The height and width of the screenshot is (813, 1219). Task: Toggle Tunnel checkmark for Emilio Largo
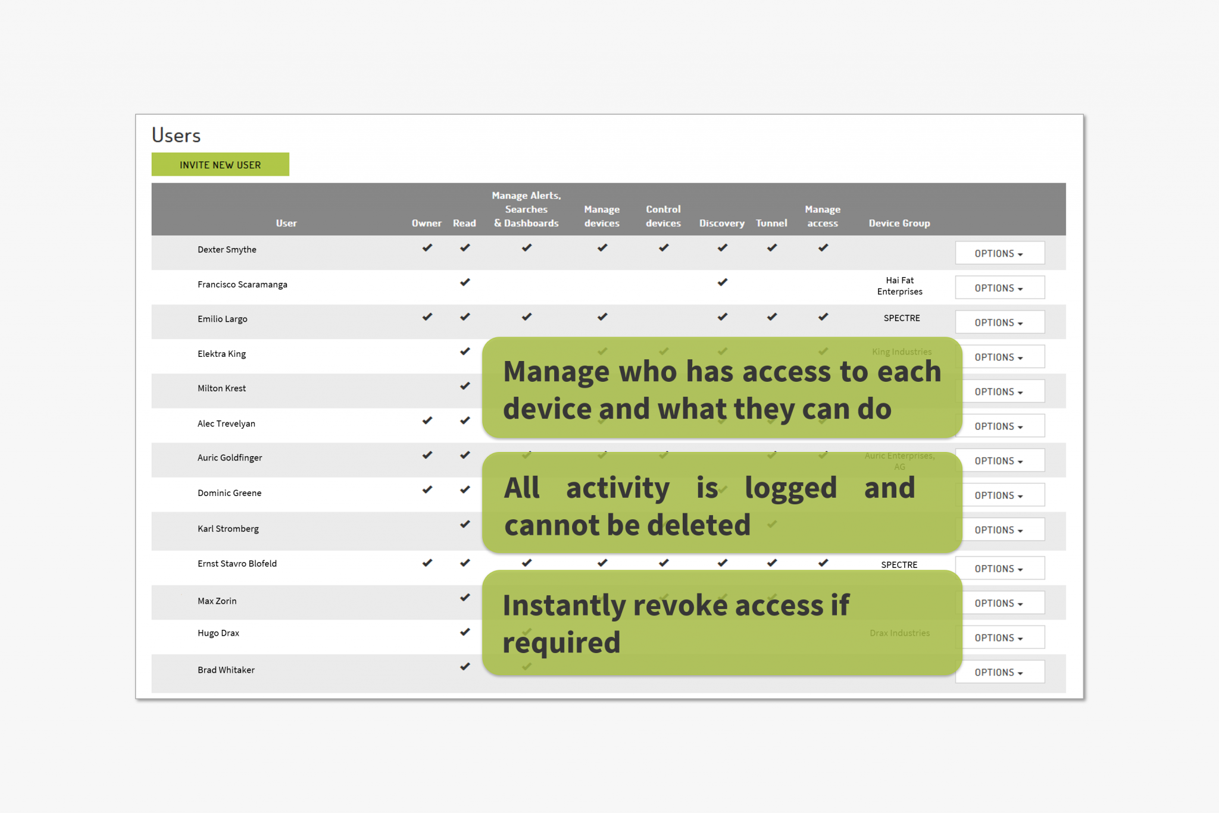[772, 316]
